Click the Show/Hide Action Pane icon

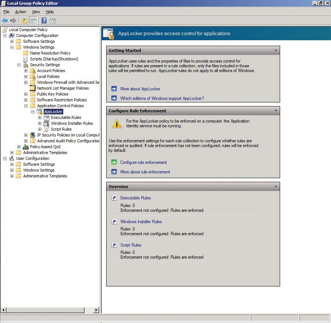point(52,20)
